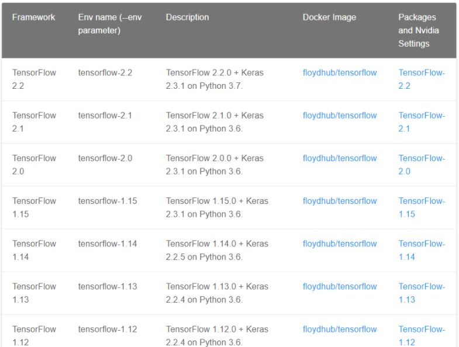Open the TensorFlow-1.12 packages link

click(422, 335)
